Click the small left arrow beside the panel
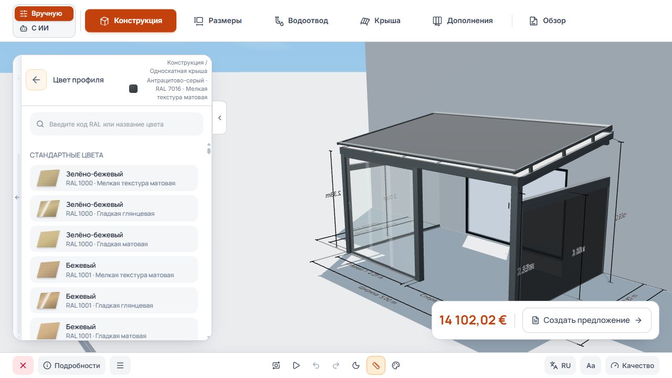 click(x=17, y=197)
